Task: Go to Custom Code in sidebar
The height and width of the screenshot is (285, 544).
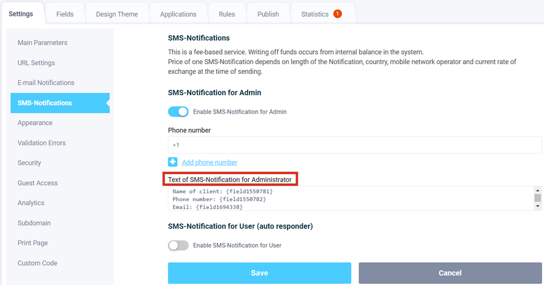Action: (37, 263)
